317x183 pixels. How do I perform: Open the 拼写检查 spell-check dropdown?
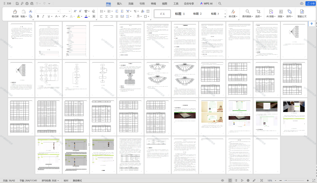[x=50, y=181]
